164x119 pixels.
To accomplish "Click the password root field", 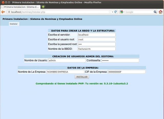I will 97,44.
